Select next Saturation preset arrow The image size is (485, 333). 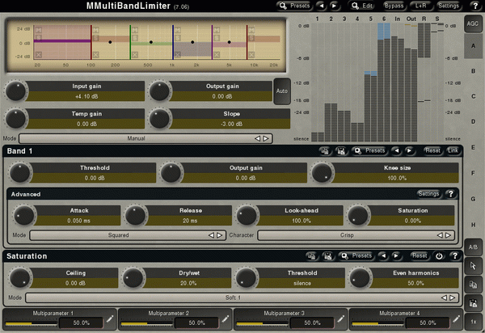396,256
